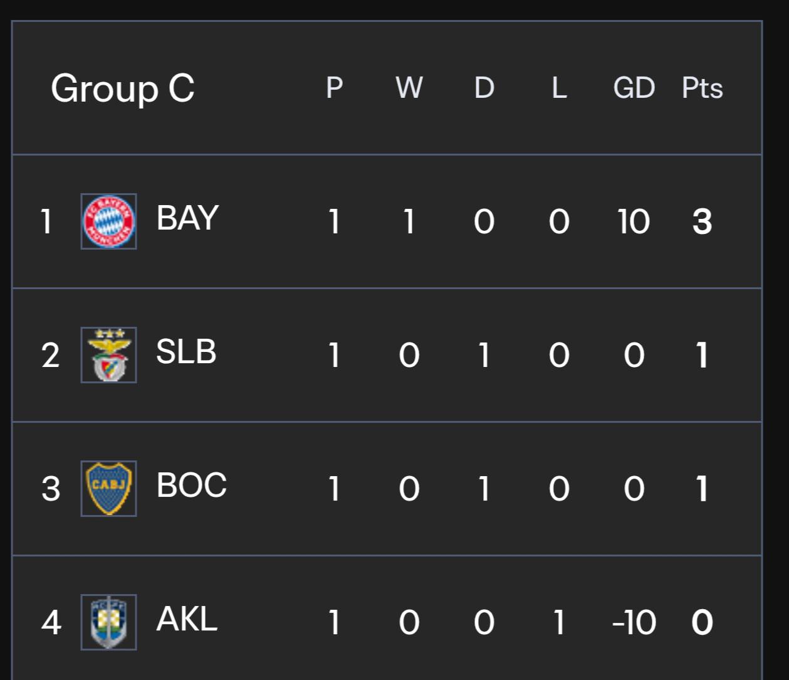Image resolution: width=789 pixels, height=680 pixels.
Task: Click the Auckland City club crest
Action: coord(109,622)
